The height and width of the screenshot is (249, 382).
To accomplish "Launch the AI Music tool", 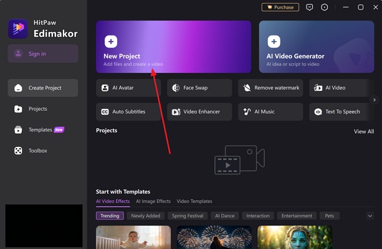I will coord(270,112).
